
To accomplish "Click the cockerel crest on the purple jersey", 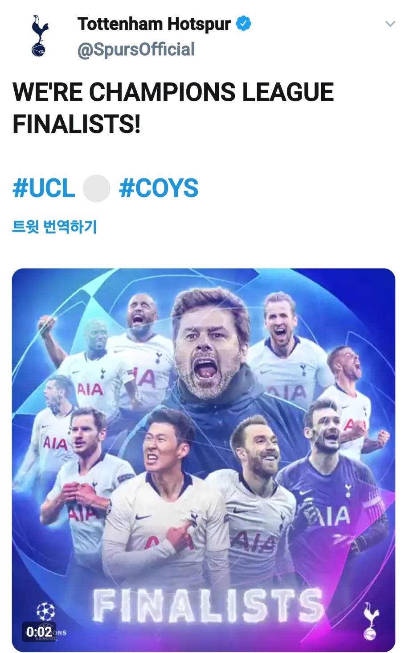I will (347, 489).
